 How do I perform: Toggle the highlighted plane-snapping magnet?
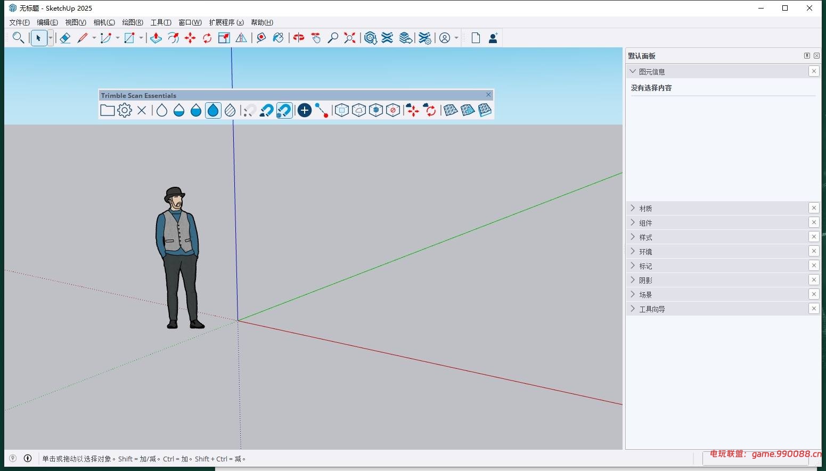click(x=284, y=110)
